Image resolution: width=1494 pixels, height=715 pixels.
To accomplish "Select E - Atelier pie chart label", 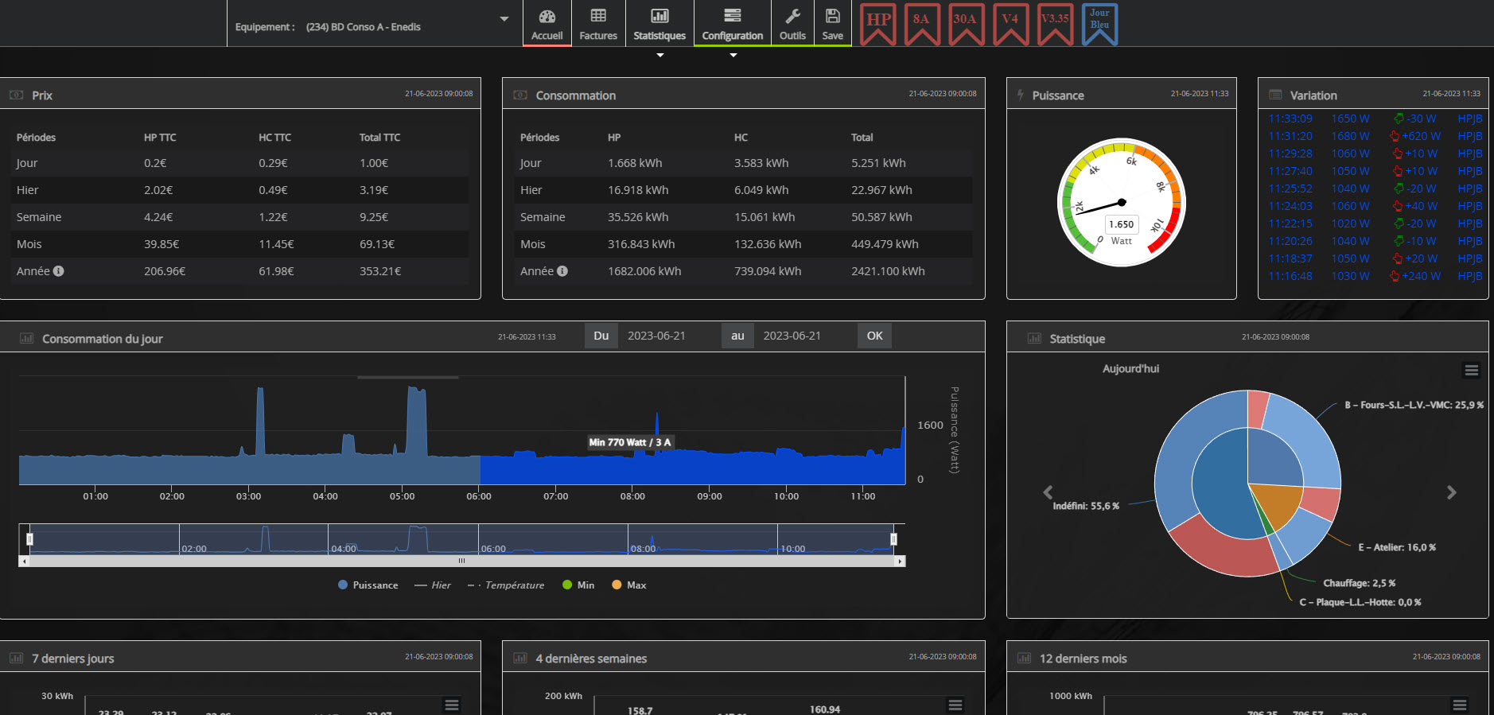I will [x=1397, y=547].
